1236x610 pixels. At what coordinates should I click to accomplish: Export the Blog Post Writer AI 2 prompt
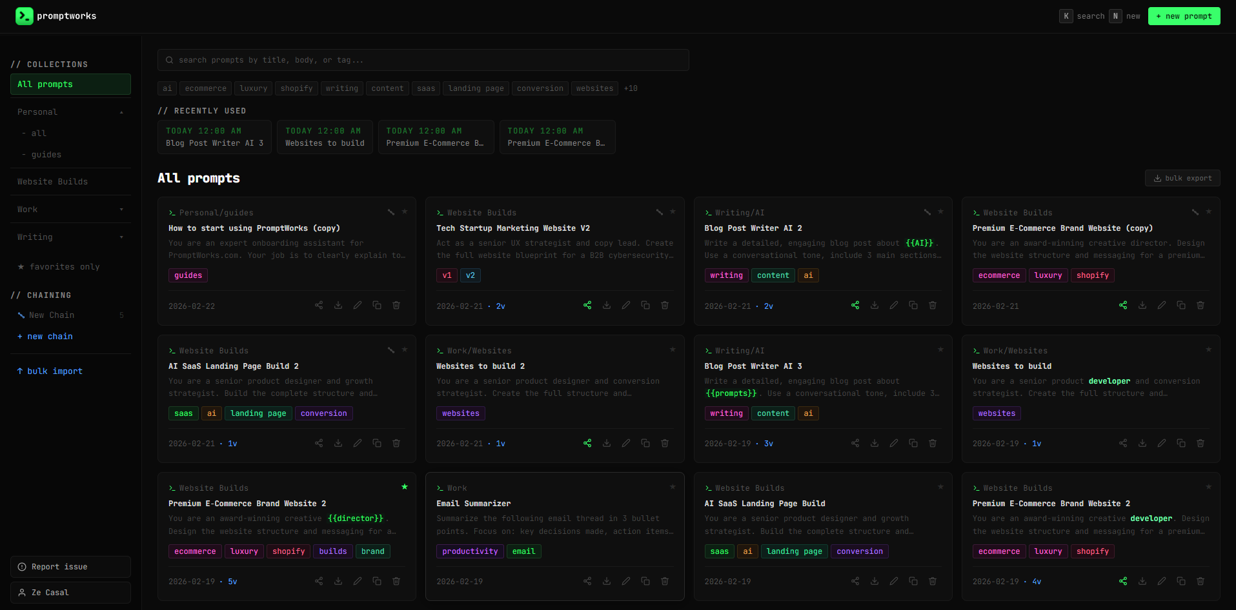pyautogui.click(x=875, y=305)
